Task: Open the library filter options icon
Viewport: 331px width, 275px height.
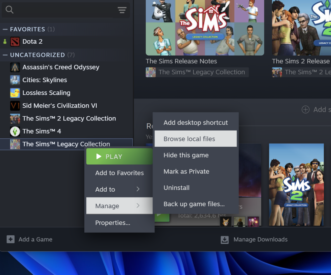Action: pyautogui.click(x=122, y=10)
